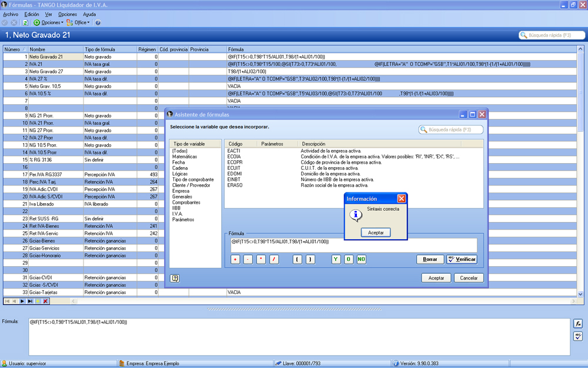Open formula assistant fx icon

coord(578,324)
